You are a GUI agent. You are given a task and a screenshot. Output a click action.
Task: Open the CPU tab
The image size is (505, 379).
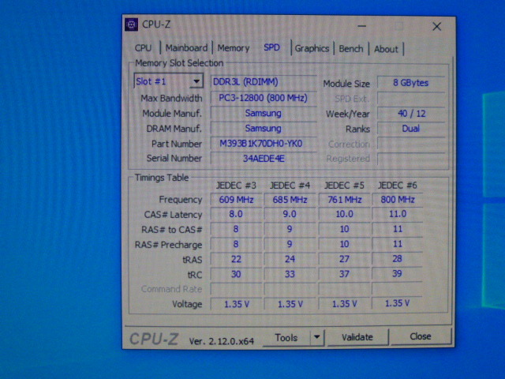pyautogui.click(x=143, y=48)
